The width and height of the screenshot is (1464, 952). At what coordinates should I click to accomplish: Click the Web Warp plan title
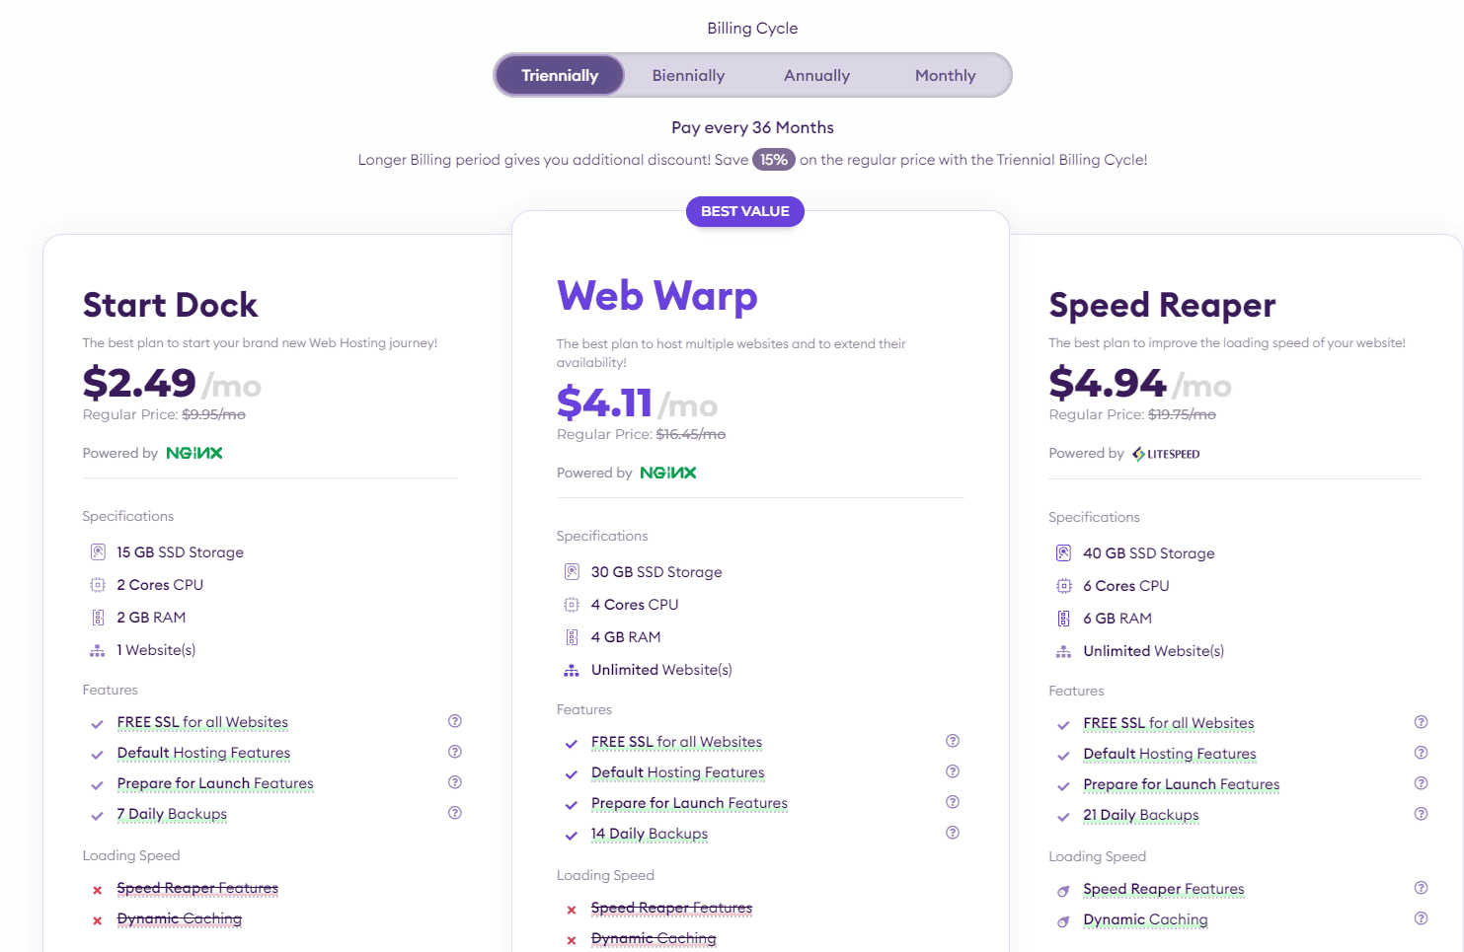tap(657, 296)
